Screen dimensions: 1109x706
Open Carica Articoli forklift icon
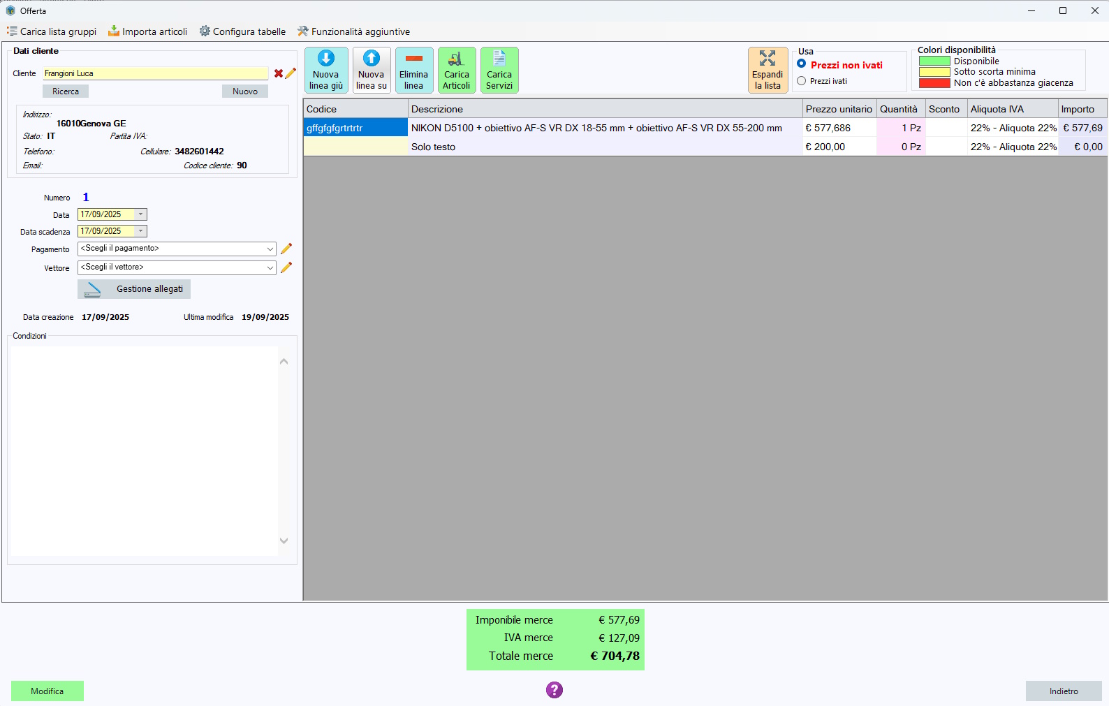click(456, 59)
